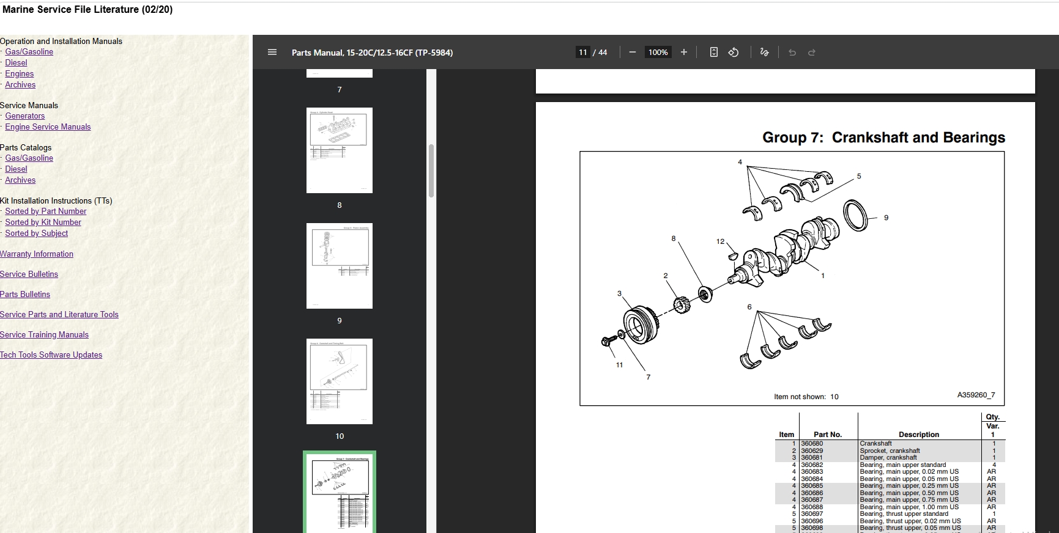Image resolution: width=1059 pixels, height=533 pixels.
Task: Click the fit to page icon
Action: [x=713, y=53]
